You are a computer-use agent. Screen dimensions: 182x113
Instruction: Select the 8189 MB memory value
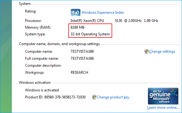tap(77, 27)
